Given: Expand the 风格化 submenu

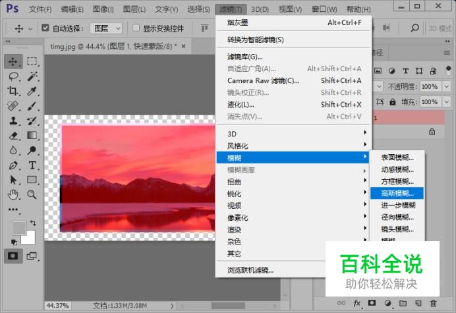Looking at the screenshot, I should pyautogui.click(x=294, y=146).
